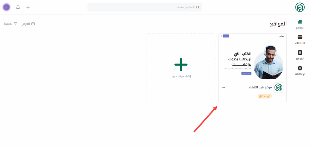
Task: Open the site preview thumbnail with the headphones man
Action: click(252, 57)
